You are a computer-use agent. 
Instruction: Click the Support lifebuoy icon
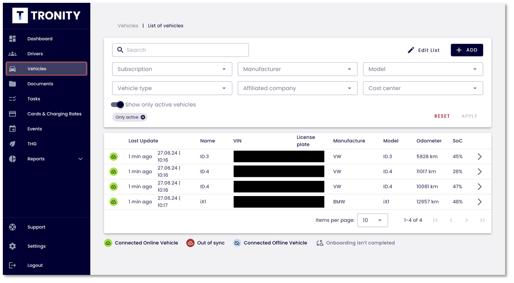[x=13, y=227]
